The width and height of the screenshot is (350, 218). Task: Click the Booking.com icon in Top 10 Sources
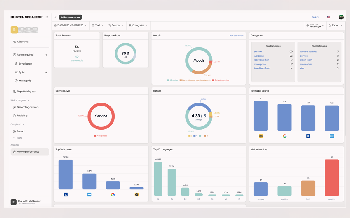click(65, 194)
